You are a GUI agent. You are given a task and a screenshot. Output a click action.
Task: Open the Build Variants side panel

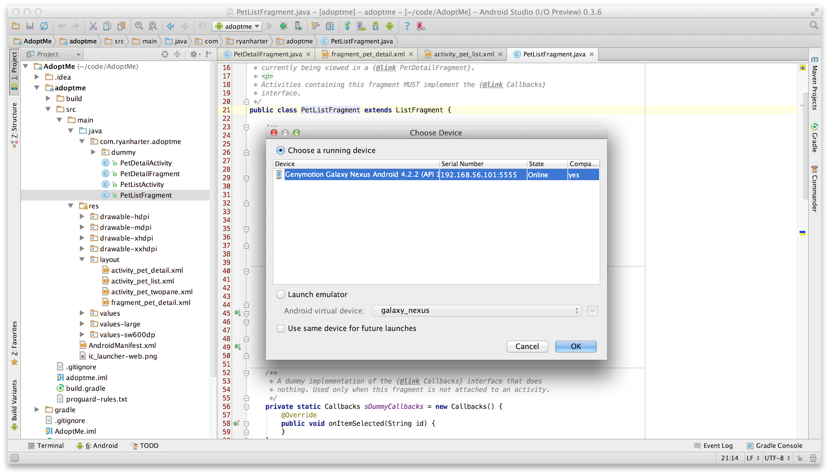coord(14,405)
